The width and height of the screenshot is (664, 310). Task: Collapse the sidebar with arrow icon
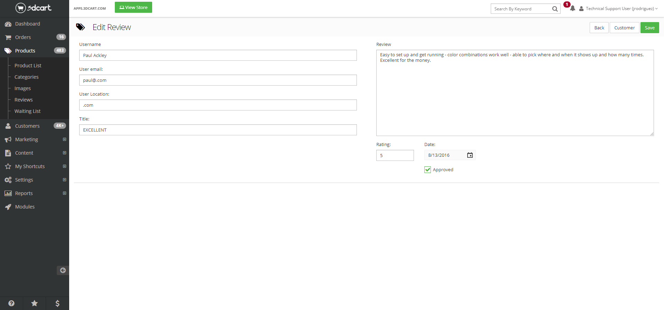tap(63, 270)
